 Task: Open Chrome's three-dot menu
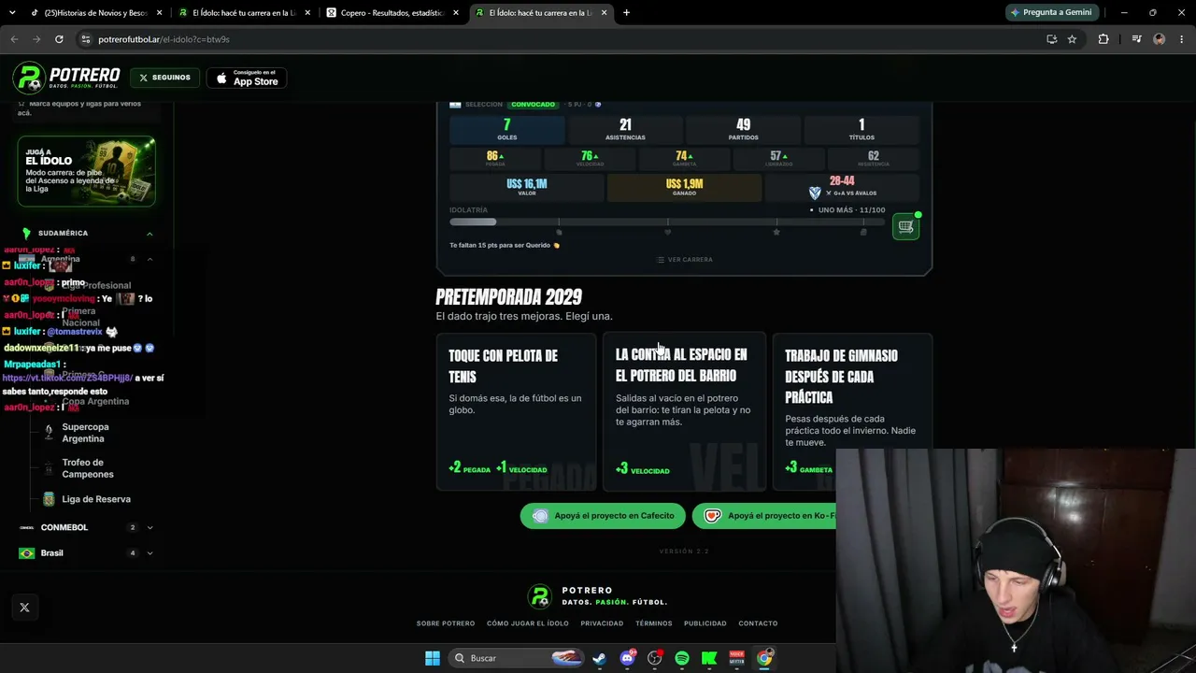(x=1182, y=39)
